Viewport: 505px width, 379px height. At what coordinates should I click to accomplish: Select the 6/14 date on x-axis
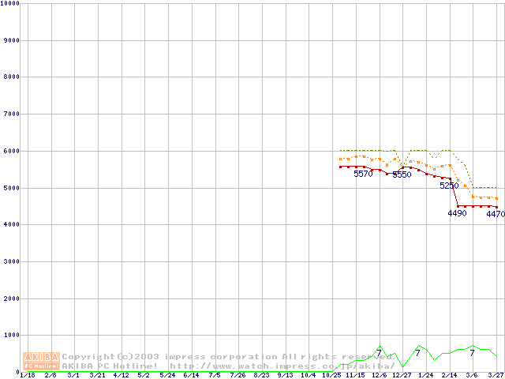click(191, 375)
